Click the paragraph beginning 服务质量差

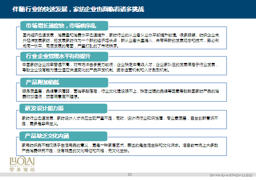click(120, 94)
